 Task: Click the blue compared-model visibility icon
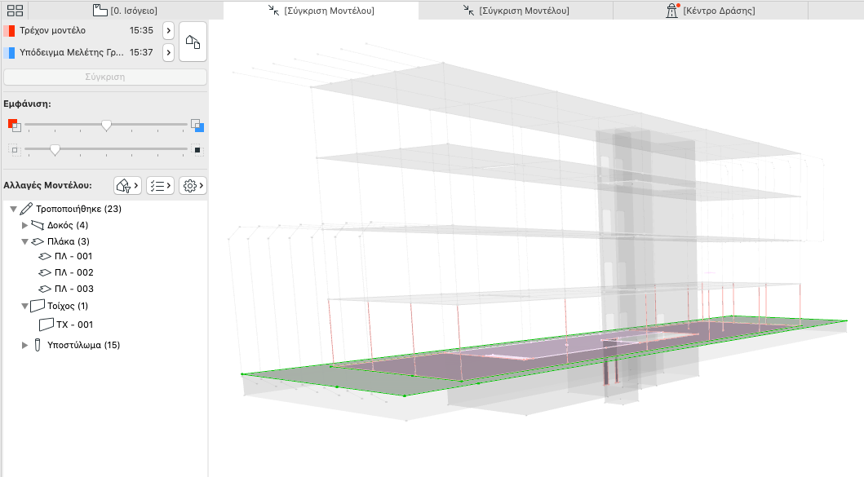click(197, 126)
